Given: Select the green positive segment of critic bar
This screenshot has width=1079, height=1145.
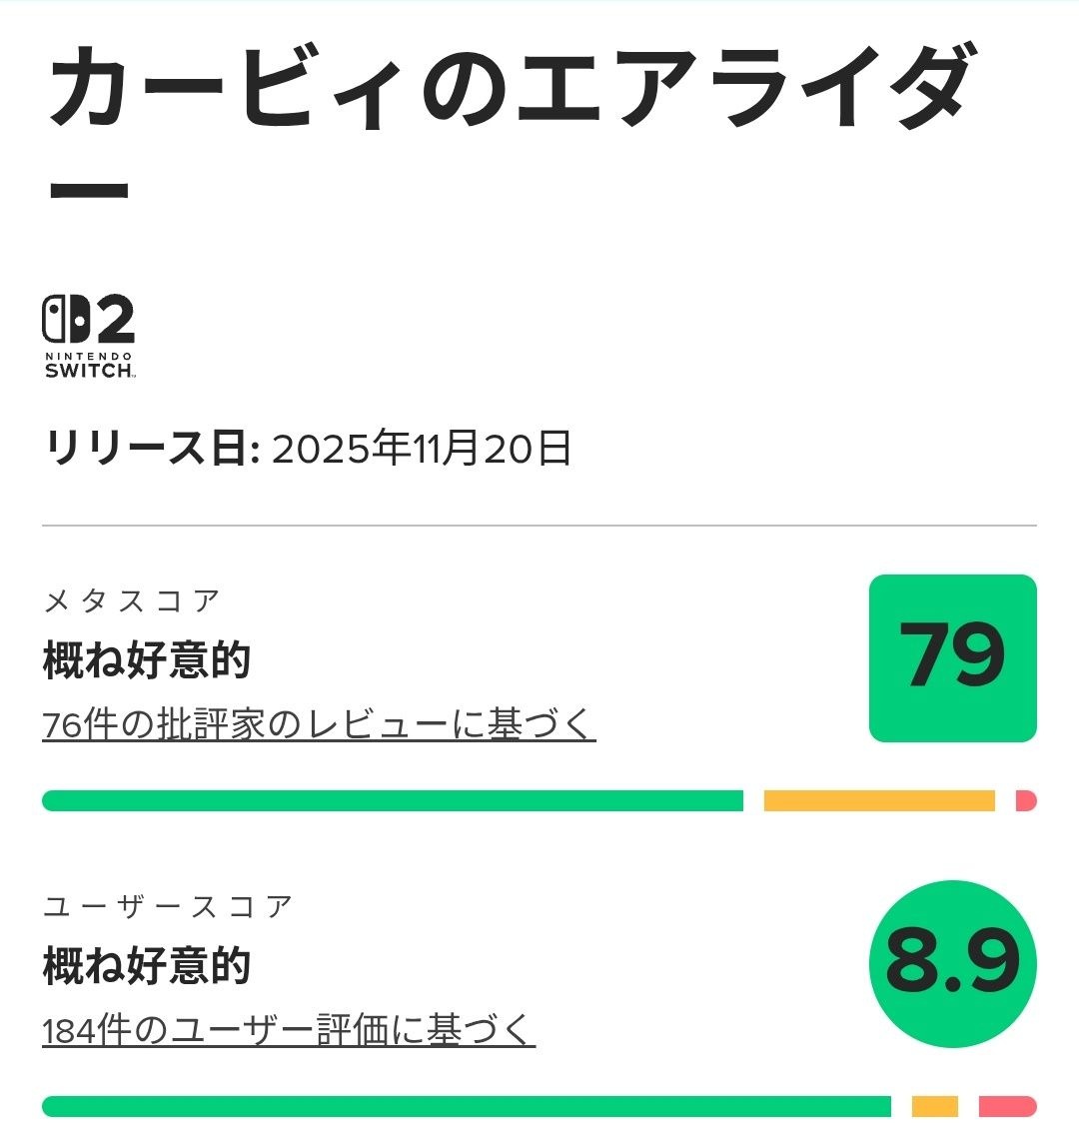Looking at the screenshot, I should click(x=393, y=800).
